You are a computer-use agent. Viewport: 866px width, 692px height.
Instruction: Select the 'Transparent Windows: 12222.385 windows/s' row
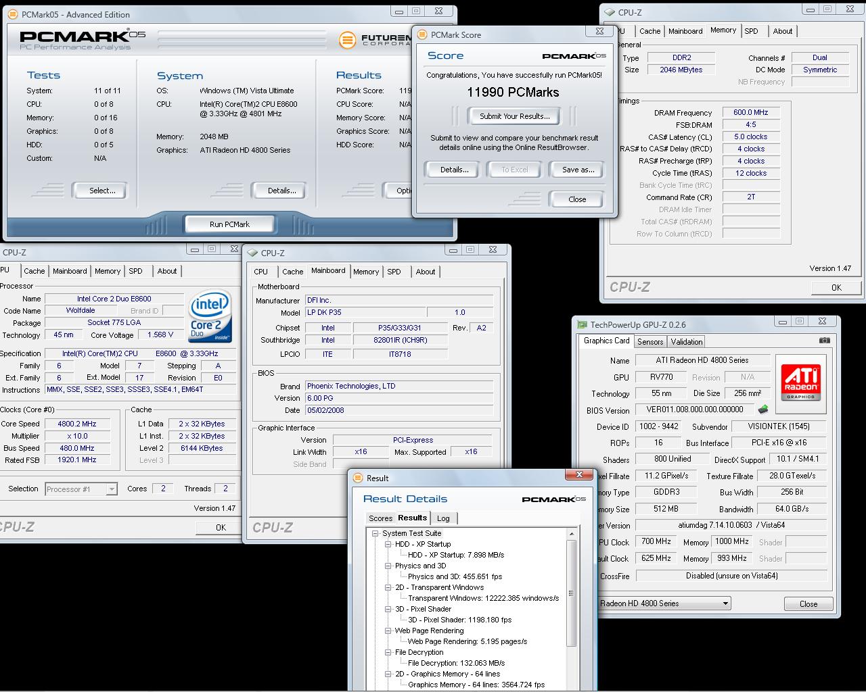[483, 598]
